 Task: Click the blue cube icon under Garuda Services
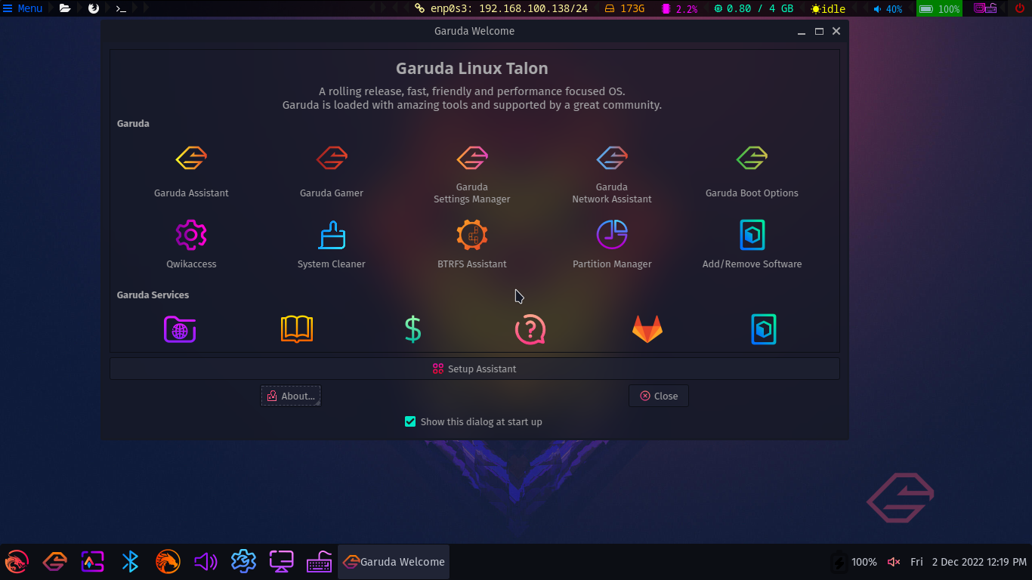[x=764, y=329]
